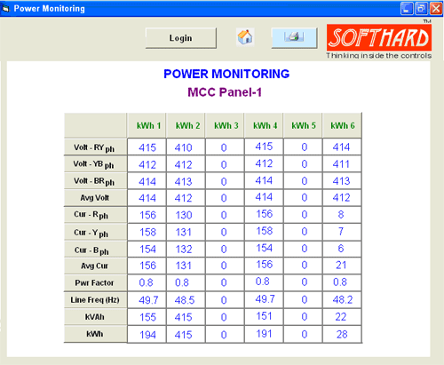444x365 pixels.
Task: Click kWh 6 Cur-R value 8
Action: tap(342, 215)
